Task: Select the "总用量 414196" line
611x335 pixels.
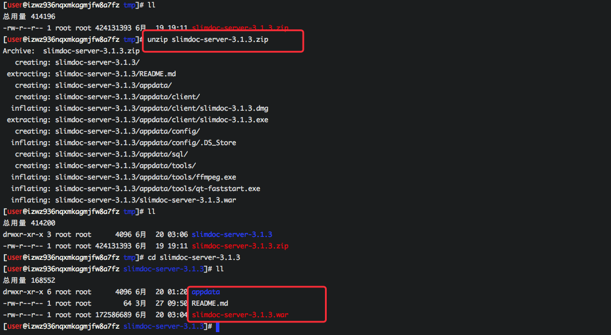Action: [x=29, y=17]
